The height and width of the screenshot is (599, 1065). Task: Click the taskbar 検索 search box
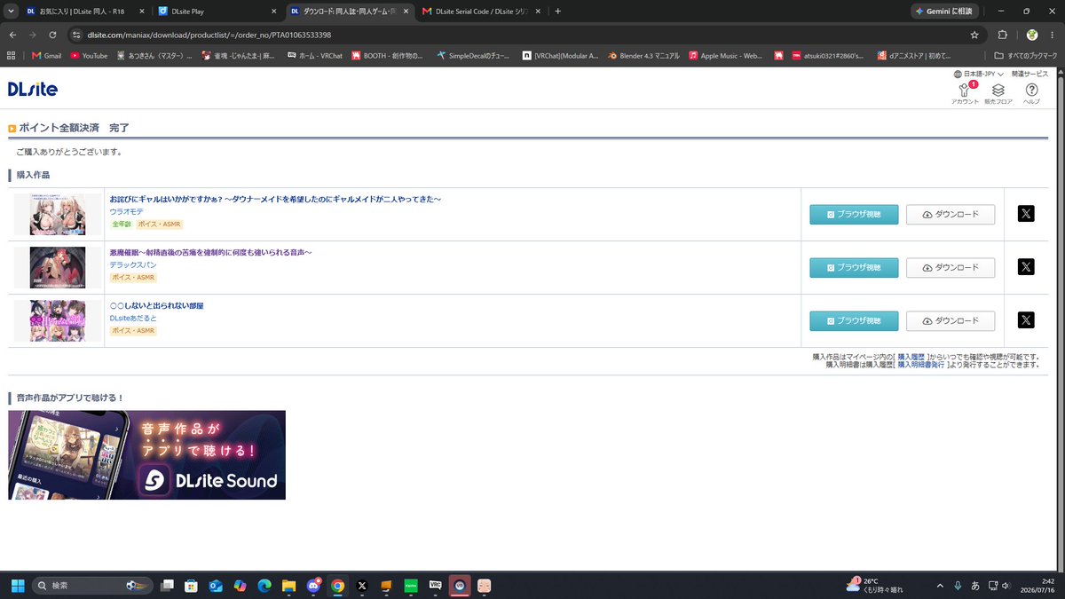91,586
